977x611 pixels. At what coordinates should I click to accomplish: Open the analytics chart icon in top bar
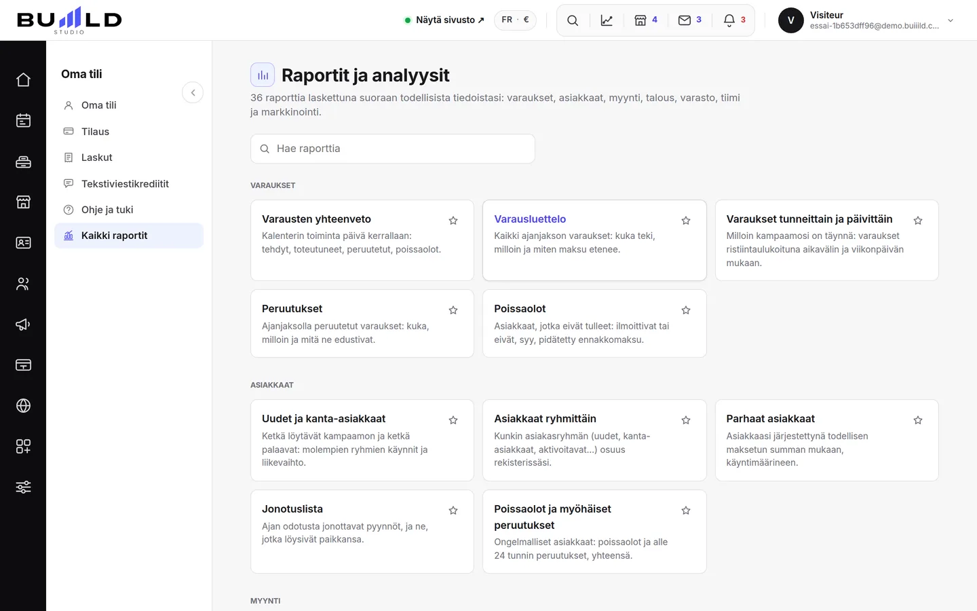click(x=607, y=20)
